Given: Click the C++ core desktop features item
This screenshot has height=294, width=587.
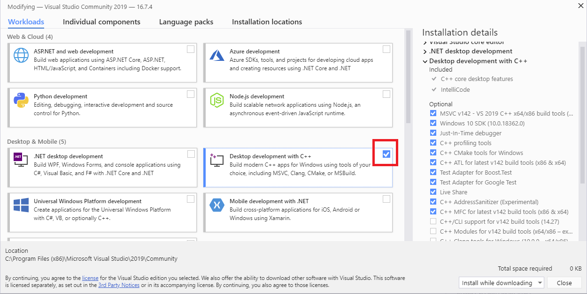Looking at the screenshot, I should [477, 79].
